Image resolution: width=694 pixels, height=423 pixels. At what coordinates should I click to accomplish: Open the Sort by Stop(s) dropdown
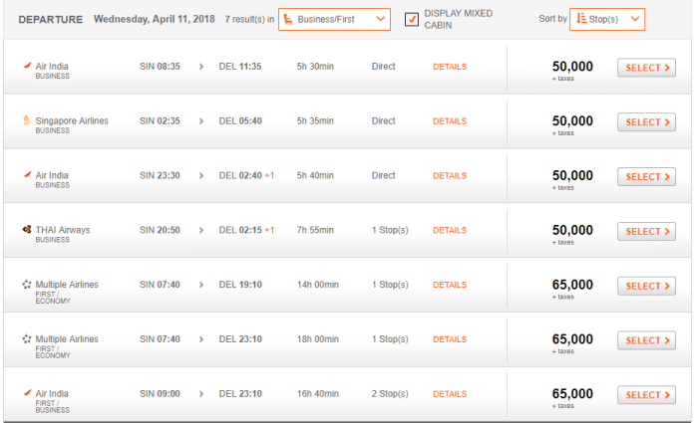(x=607, y=20)
